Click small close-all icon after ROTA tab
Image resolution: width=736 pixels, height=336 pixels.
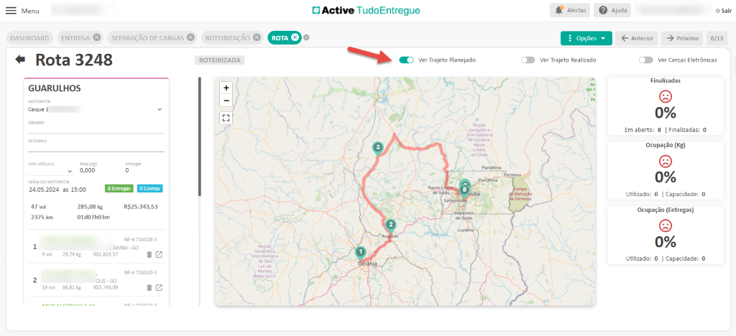(x=306, y=38)
